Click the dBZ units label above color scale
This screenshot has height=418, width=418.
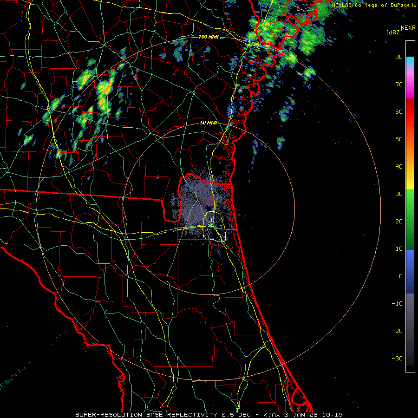click(394, 33)
